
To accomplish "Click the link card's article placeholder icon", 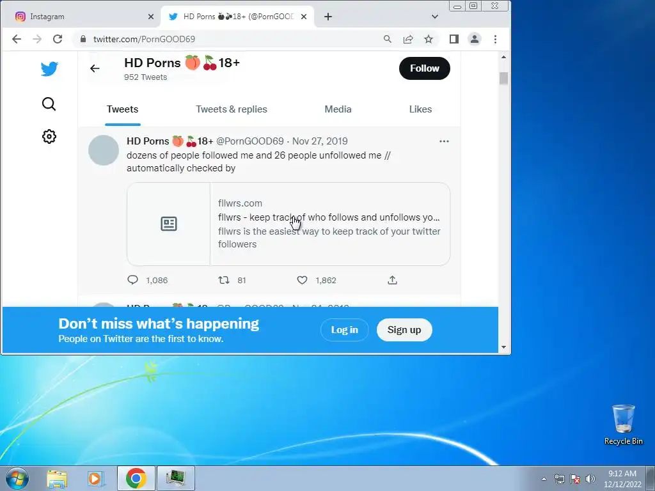I will click(169, 224).
